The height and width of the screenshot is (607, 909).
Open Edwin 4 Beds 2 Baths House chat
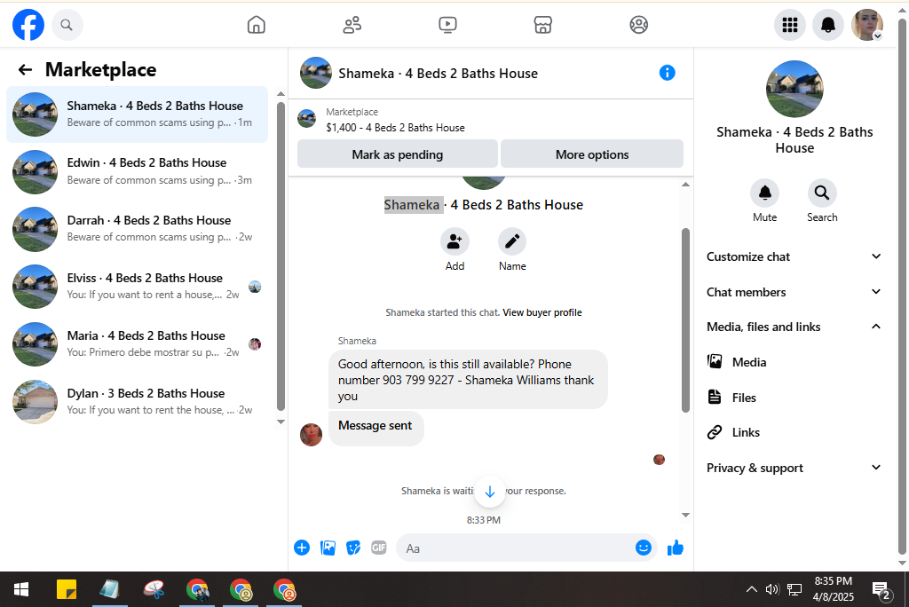point(138,171)
